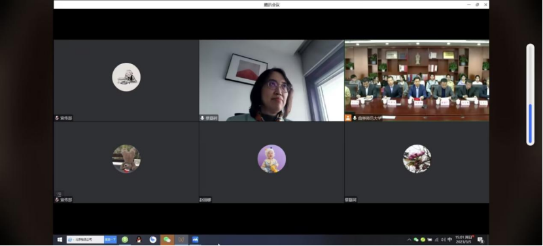Click the WeChat icon in system tray
The image size is (543, 246).
pyautogui.click(x=416, y=239)
